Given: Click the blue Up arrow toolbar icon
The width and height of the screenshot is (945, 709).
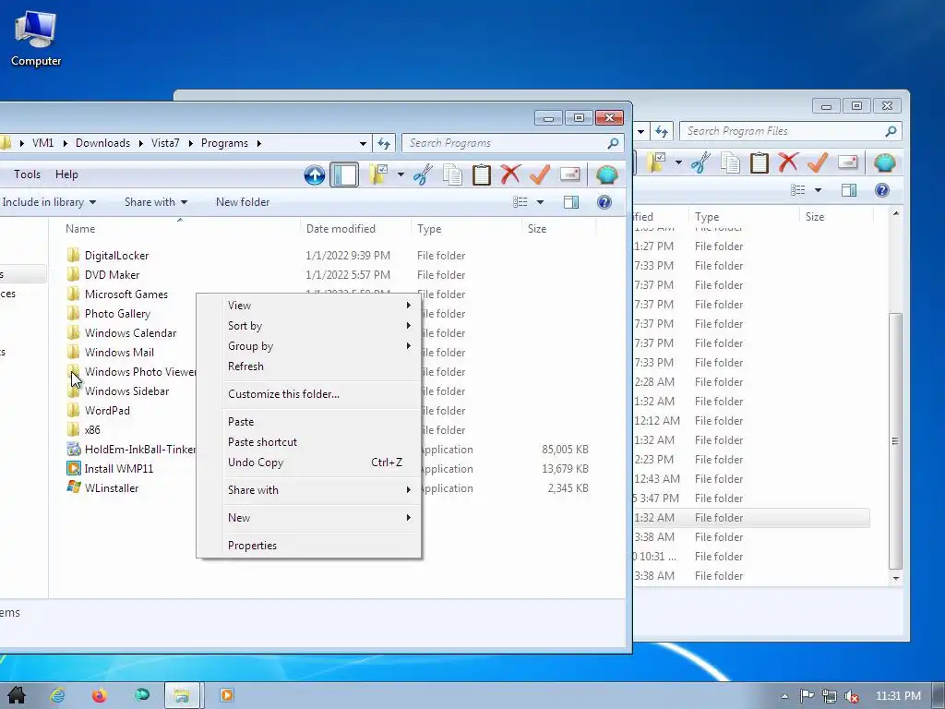Looking at the screenshot, I should pyautogui.click(x=314, y=174).
